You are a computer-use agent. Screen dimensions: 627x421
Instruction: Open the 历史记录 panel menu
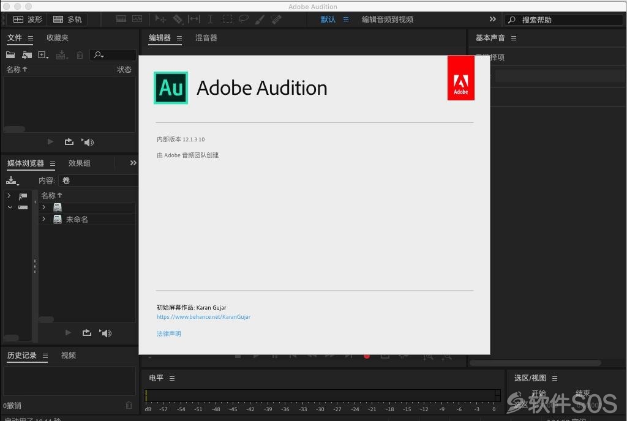tap(45, 356)
